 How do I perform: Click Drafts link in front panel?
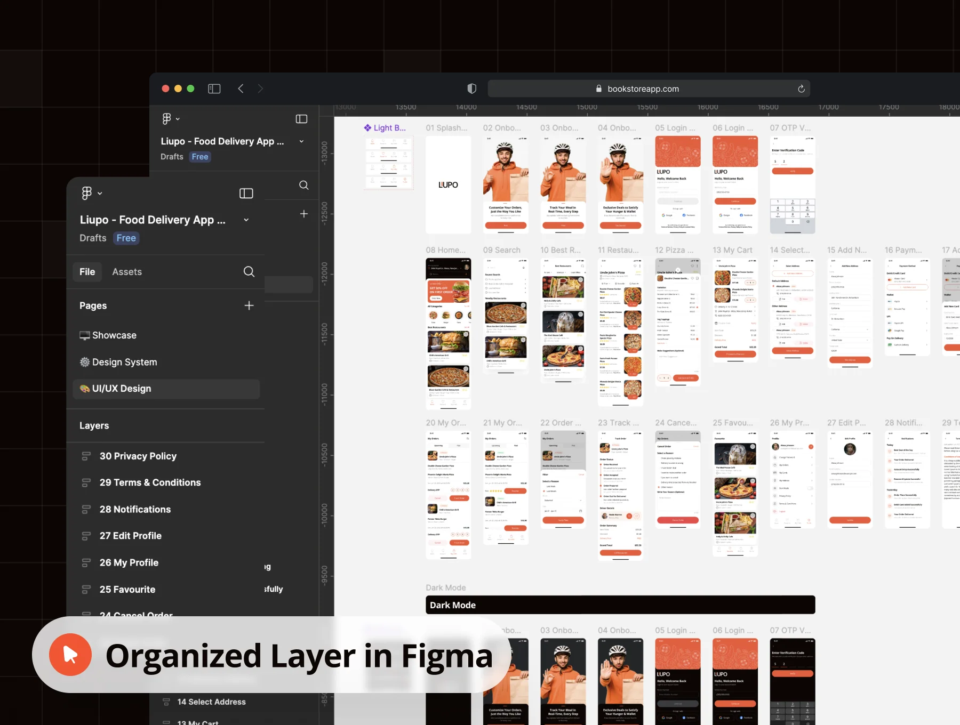click(x=93, y=238)
